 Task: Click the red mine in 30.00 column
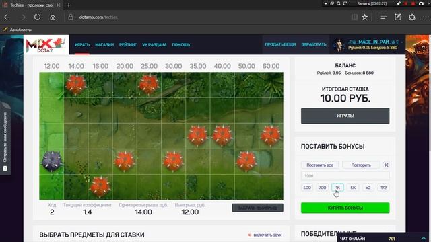point(173,161)
